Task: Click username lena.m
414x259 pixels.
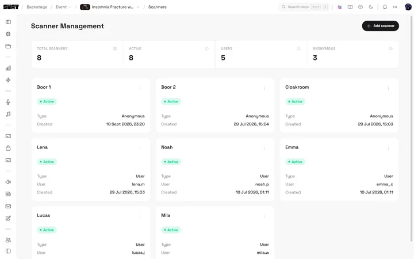Action: (x=139, y=184)
